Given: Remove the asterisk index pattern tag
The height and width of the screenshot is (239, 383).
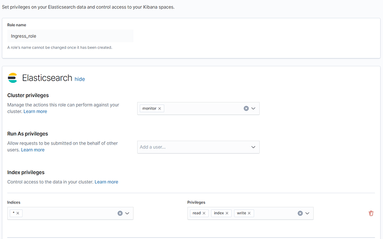Looking at the screenshot, I should pyautogui.click(x=18, y=213).
